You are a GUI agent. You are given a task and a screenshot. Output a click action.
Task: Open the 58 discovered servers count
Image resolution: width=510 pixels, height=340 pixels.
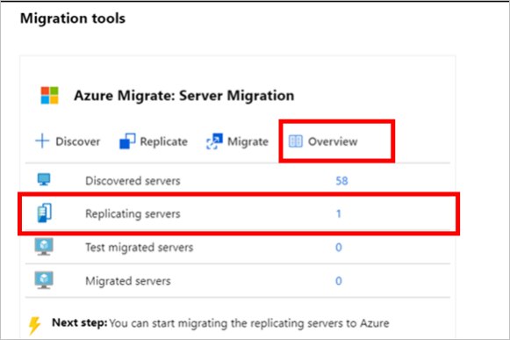tap(341, 181)
